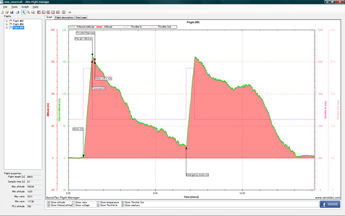345x216 pixels.
Task: Disable the Show Throttle In checkbox
Action: click(x=99, y=205)
